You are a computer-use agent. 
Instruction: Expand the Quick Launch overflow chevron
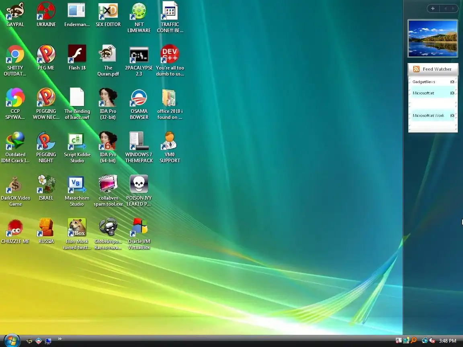(59, 339)
